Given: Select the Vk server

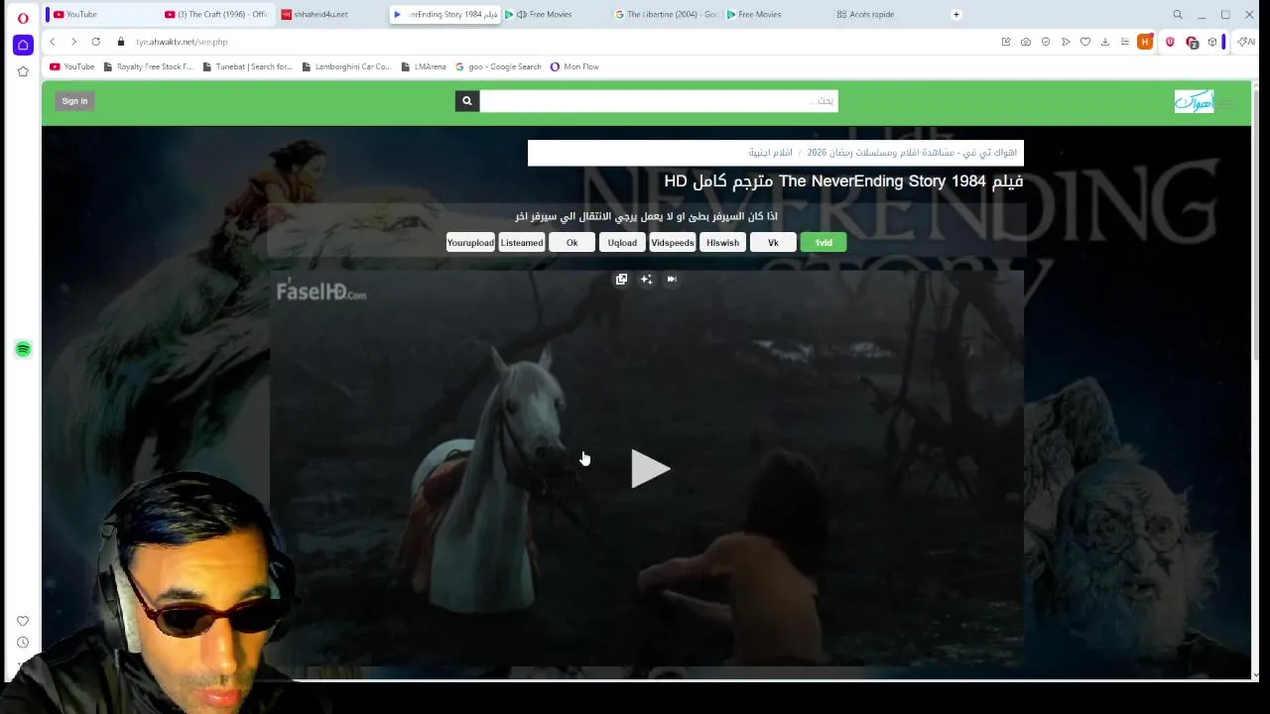Looking at the screenshot, I should (773, 243).
